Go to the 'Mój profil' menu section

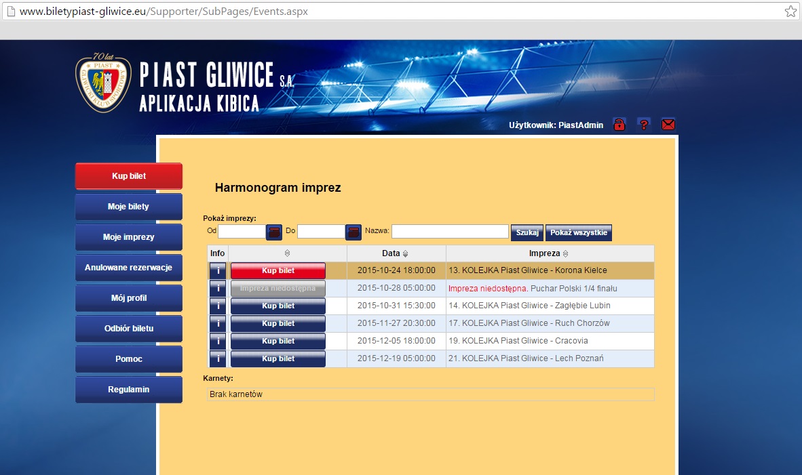click(x=128, y=298)
